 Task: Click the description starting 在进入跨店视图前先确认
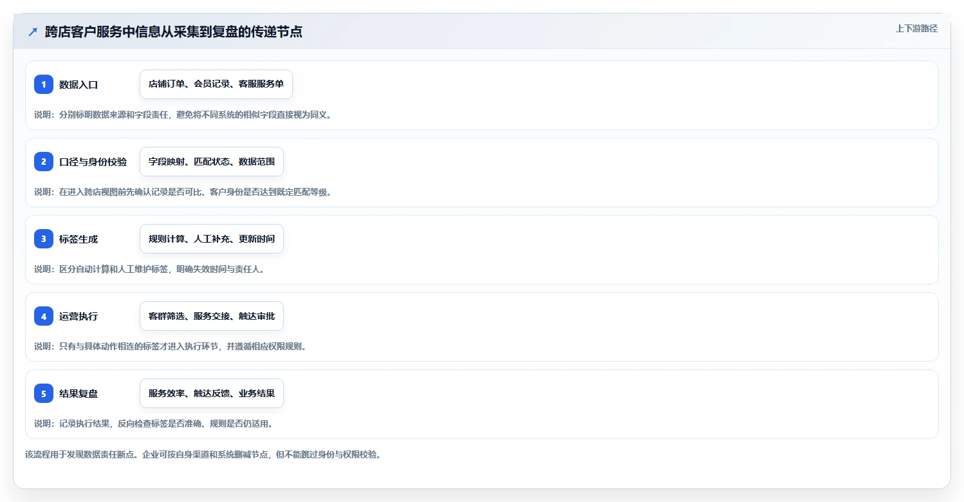pos(183,192)
